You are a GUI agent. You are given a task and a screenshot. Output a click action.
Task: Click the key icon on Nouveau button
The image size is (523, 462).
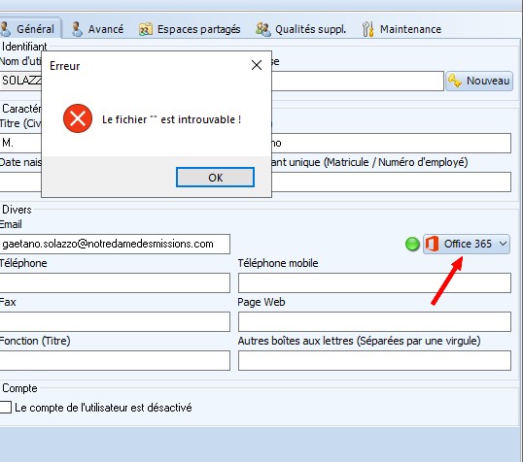[455, 81]
